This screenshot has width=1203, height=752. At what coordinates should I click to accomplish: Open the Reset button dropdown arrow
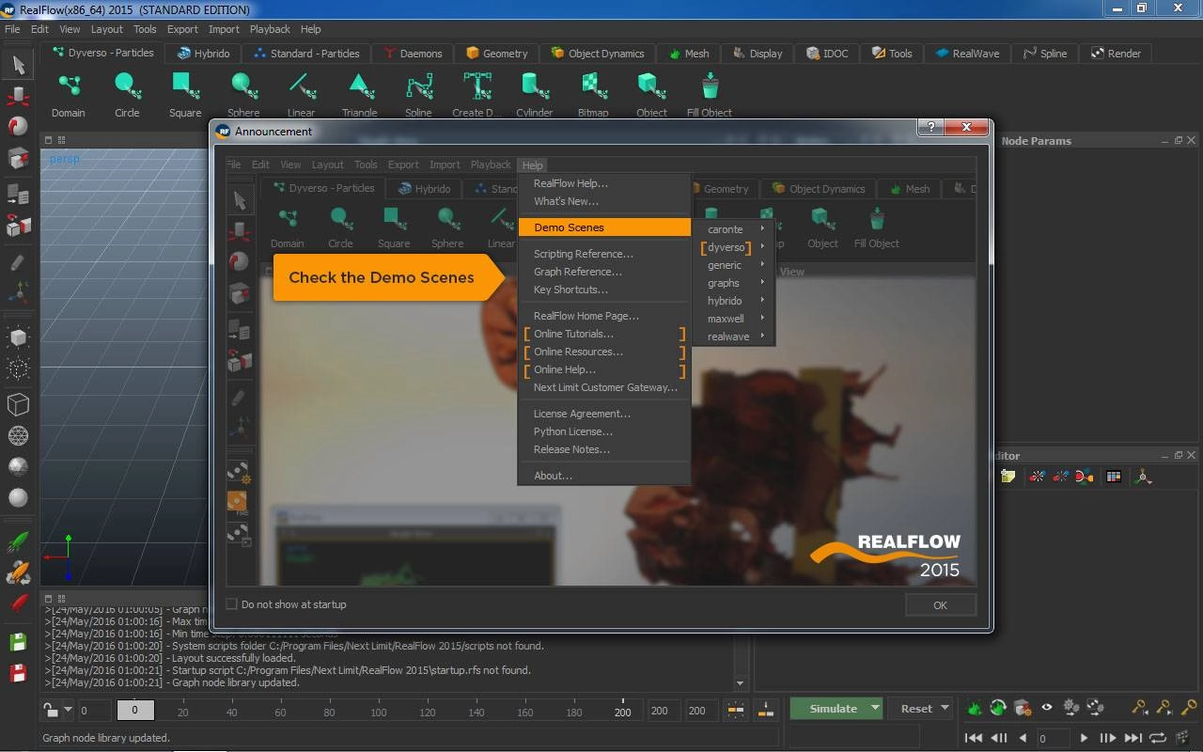pos(945,709)
